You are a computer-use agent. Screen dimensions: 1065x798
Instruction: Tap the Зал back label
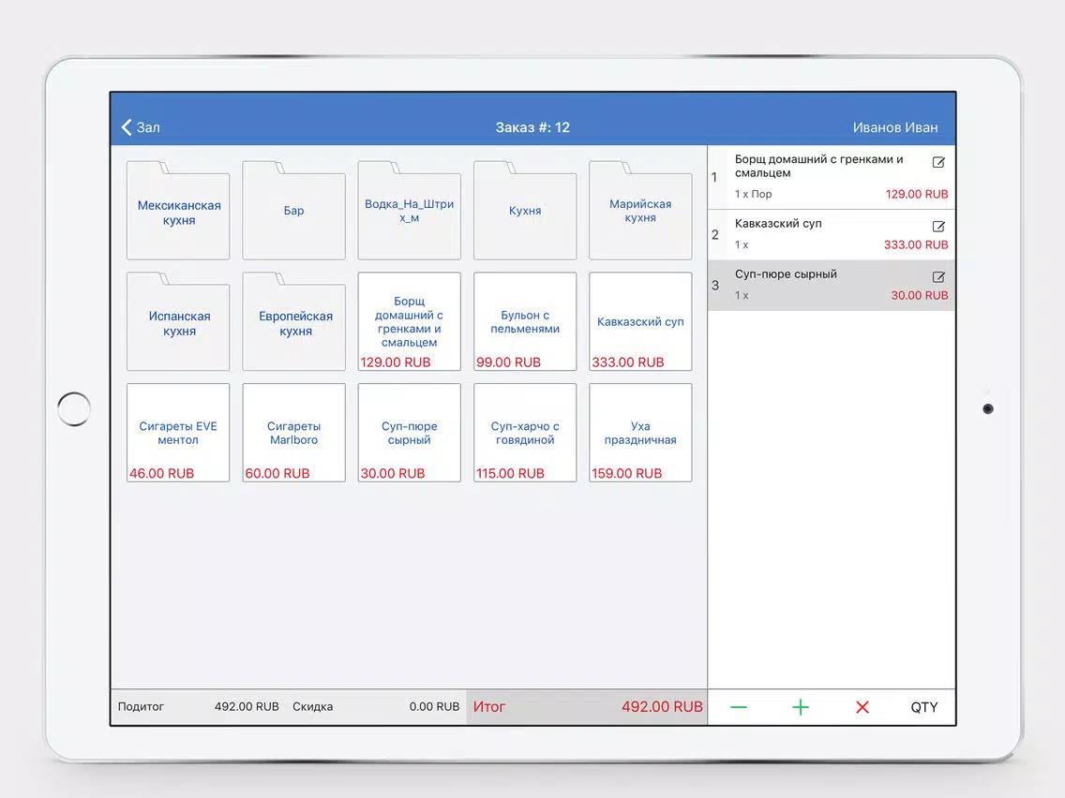pyautogui.click(x=148, y=127)
